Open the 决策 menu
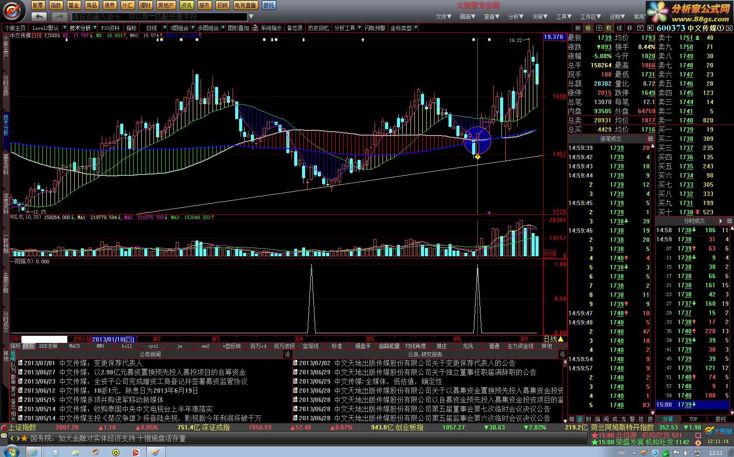Viewport: 734px width, 457px height. pyautogui.click(x=540, y=17)
